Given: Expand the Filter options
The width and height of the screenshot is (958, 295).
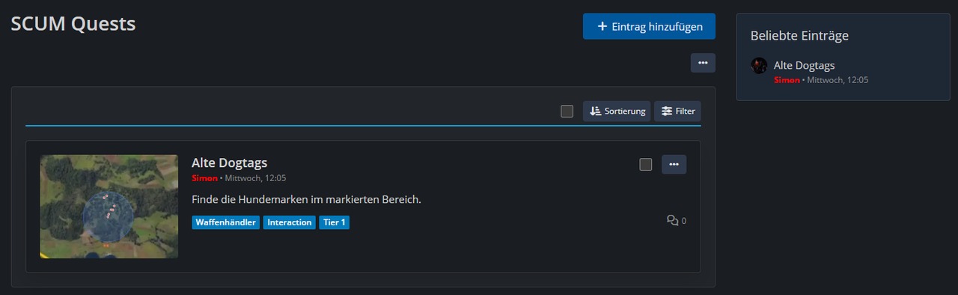Looking at the screenshot, I should click(x=677, y=111).
